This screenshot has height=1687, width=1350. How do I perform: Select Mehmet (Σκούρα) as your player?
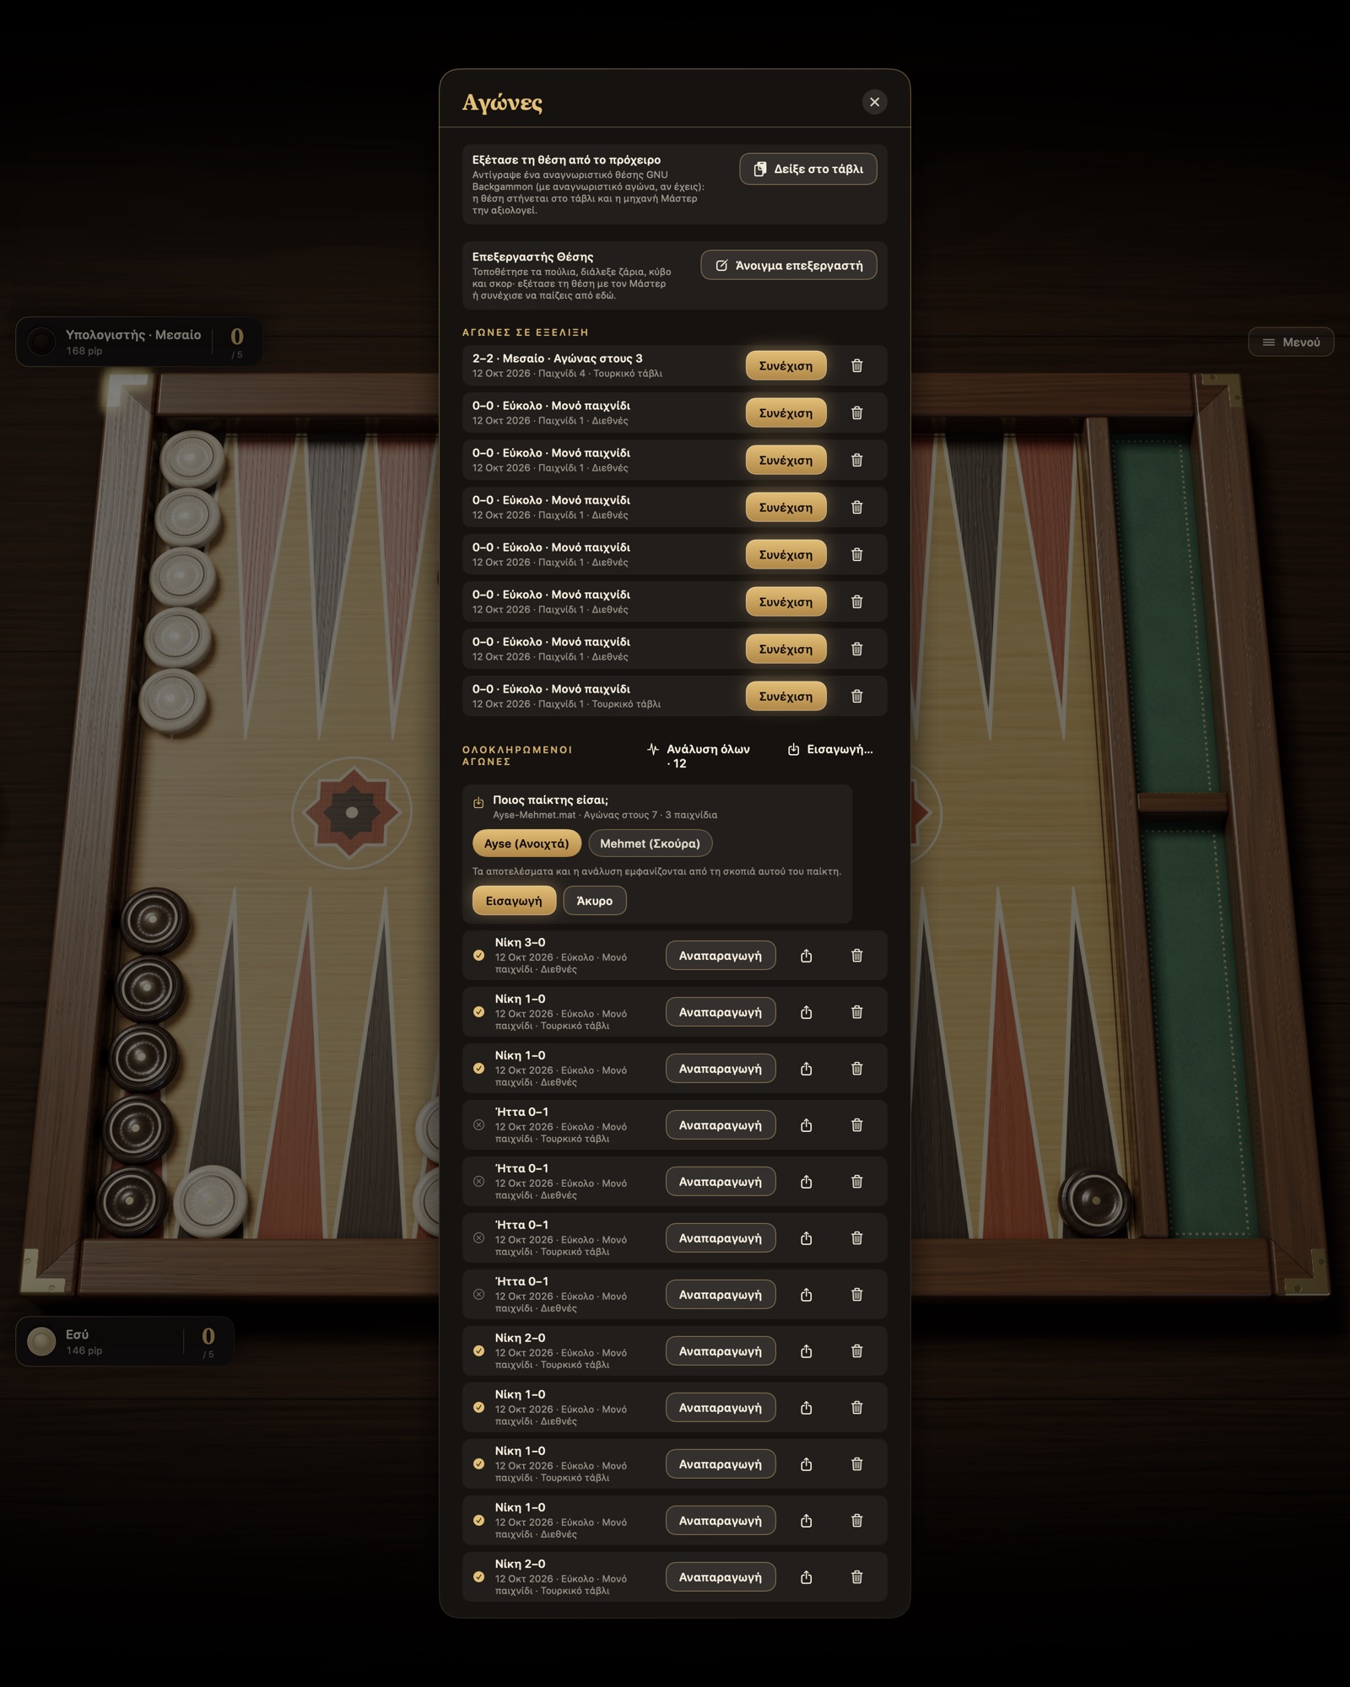(x=650, y=843)
